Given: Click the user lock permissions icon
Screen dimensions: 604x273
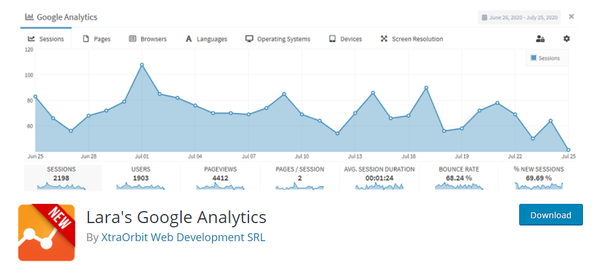Looking at the screenshot, I should (x=540, y=38).
